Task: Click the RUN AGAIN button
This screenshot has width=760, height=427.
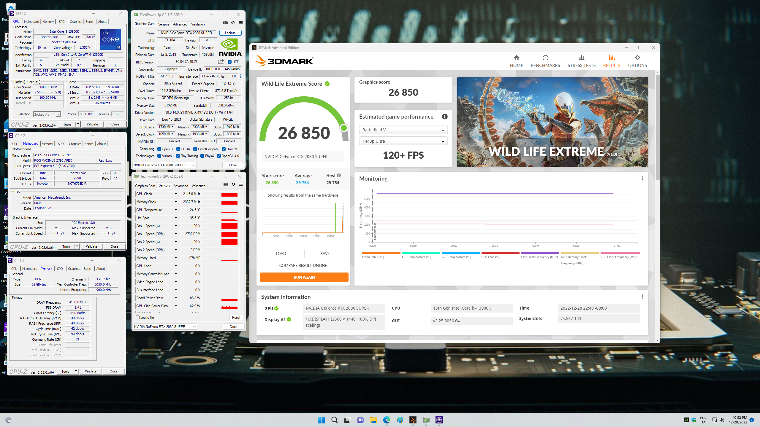Action: pos(304,277)
